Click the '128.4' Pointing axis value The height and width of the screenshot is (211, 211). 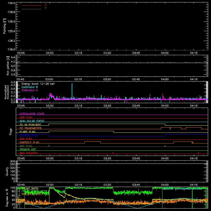(11, 31)
